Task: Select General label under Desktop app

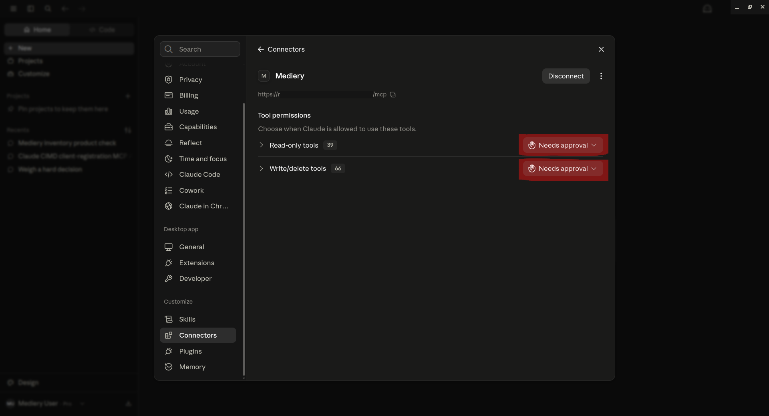Action: (x=191, y=247)
